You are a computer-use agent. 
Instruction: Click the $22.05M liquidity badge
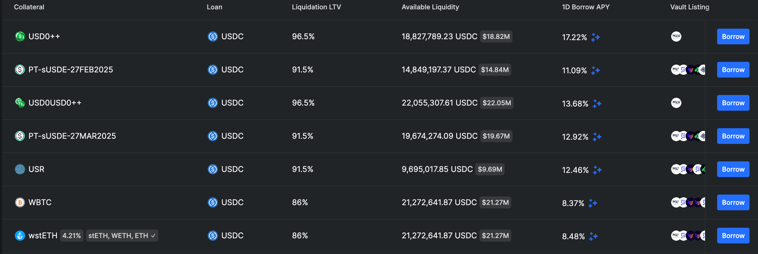coord(497,103)
